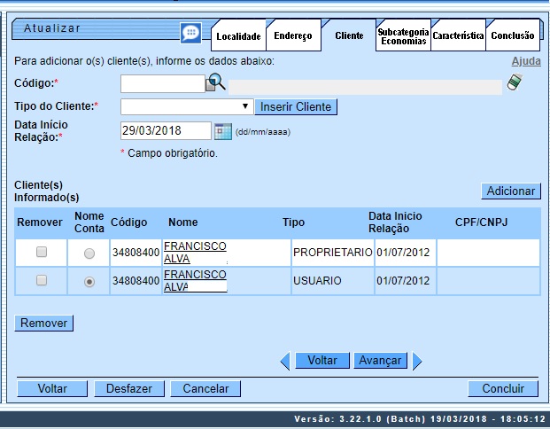Open the calendar date picker icon
The image size is (550, 429).
click(222, 131)
